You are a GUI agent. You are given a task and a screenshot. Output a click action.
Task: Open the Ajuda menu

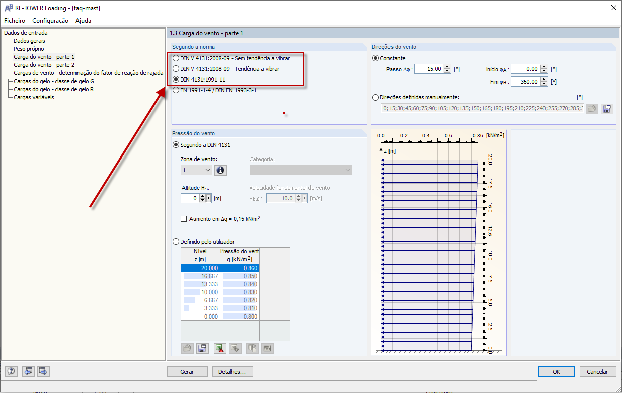(x=83, y=21)
